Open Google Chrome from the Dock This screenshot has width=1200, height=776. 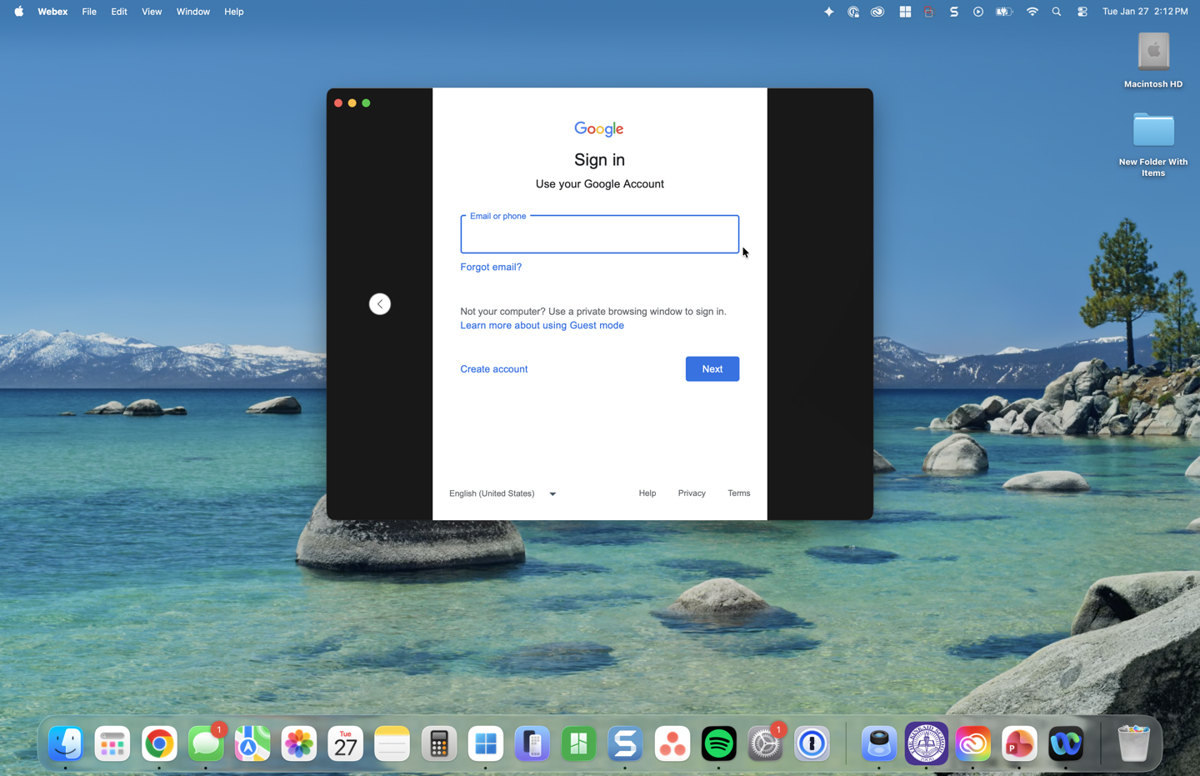click(x=159, y=743)
